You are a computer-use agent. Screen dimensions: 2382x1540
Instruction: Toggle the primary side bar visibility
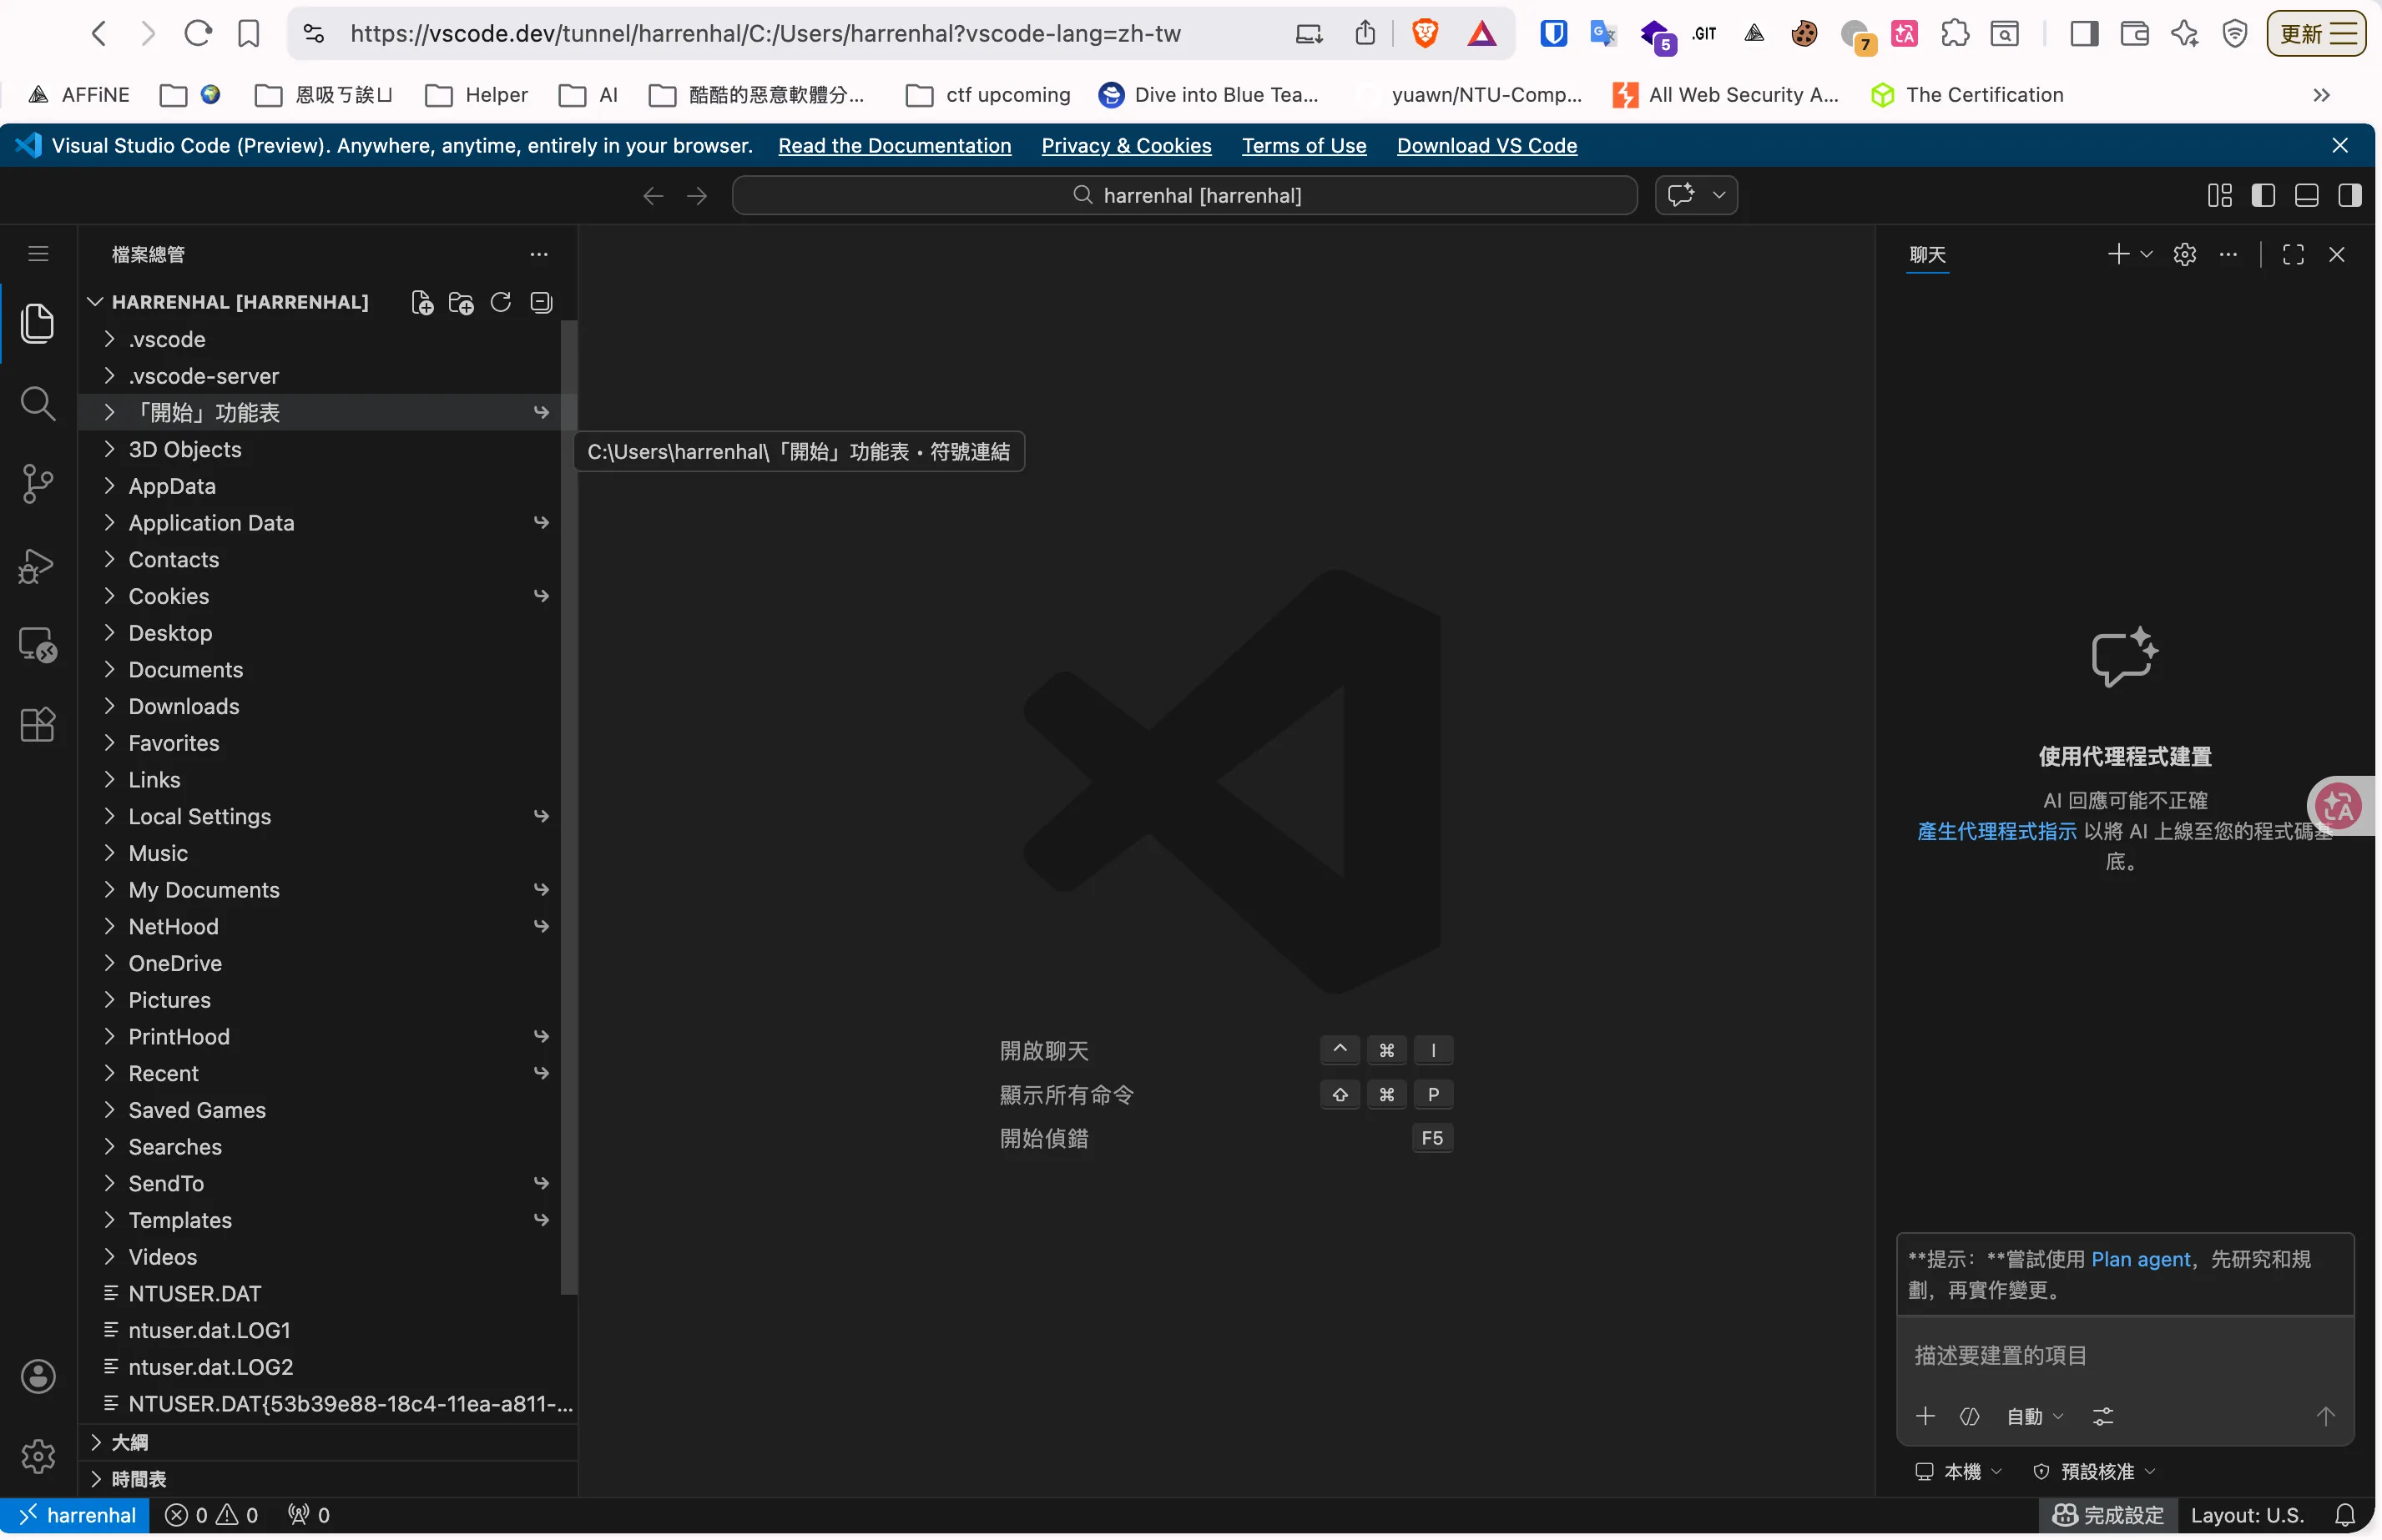[x=2263, y=196]
